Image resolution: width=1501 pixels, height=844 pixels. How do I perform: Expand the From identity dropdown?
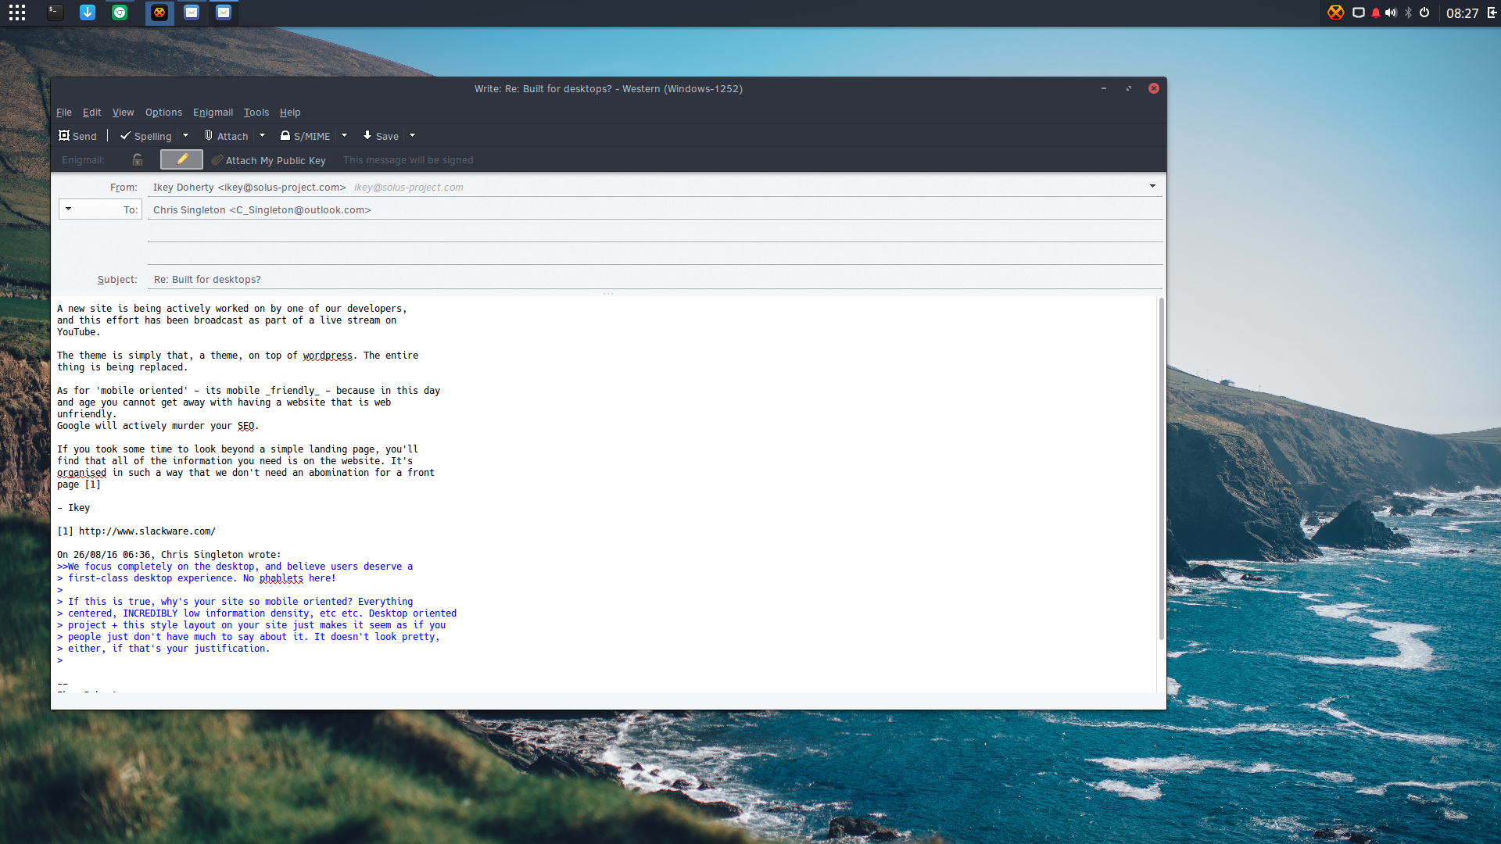(x=1152, y=186)
